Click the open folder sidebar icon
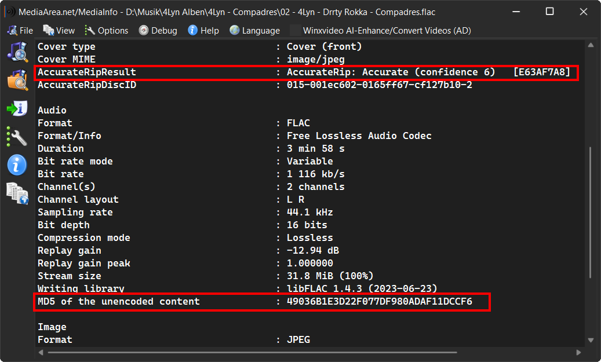Viewport: 601px width, 362px height. coord(17,80)
